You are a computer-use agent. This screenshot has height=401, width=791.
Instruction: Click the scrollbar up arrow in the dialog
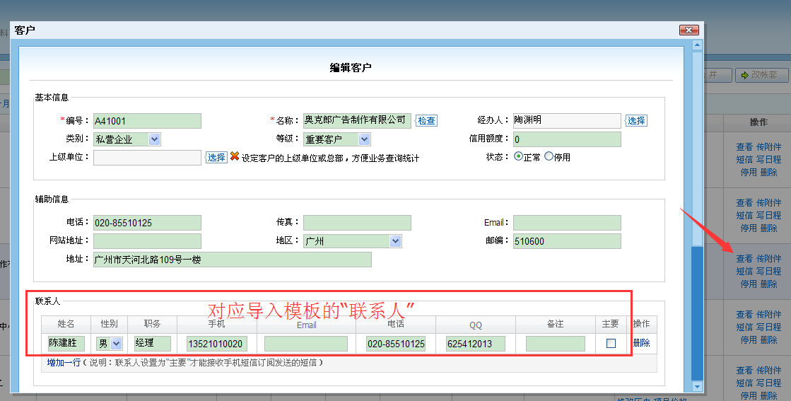[x=697, y=45]
